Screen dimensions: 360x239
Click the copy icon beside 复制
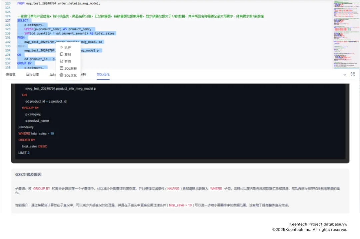61,54
